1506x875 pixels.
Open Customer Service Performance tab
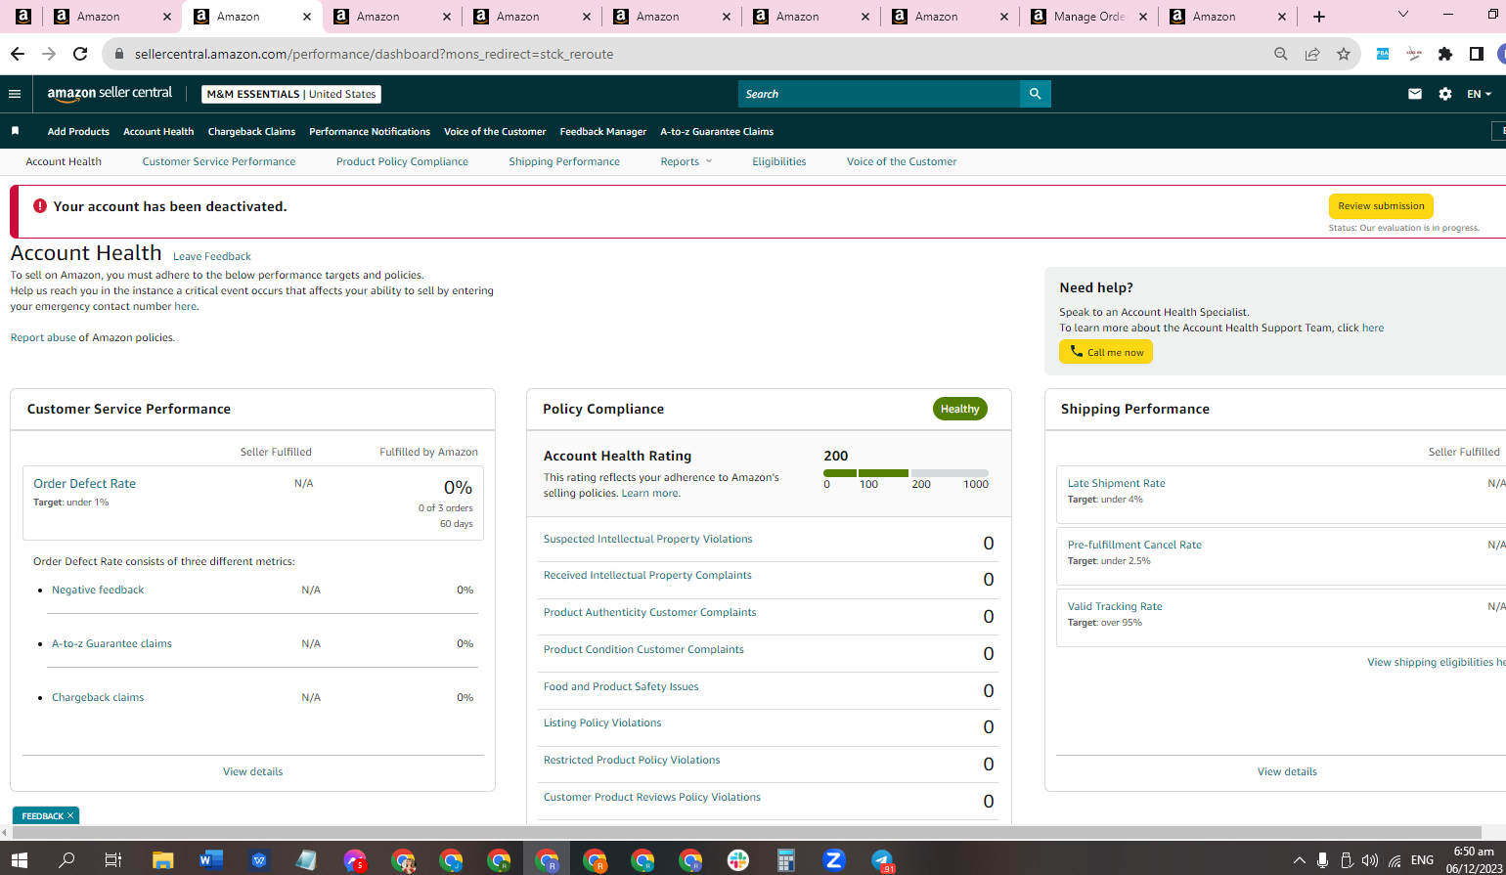(219, 161)
